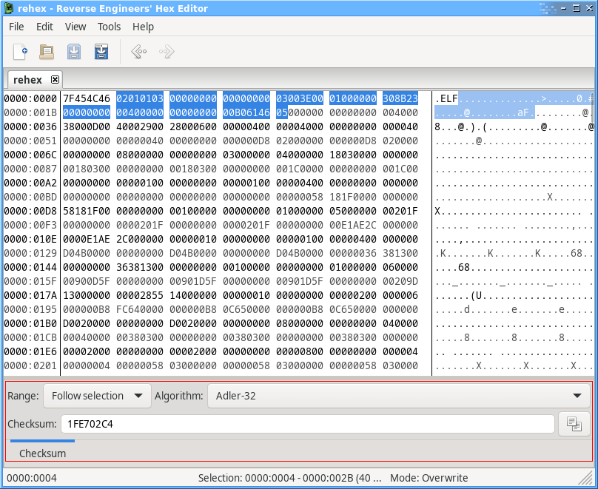Click hex group FC640000 in row 0000:0195
This screenshot has width=598, height=489.
140,309
